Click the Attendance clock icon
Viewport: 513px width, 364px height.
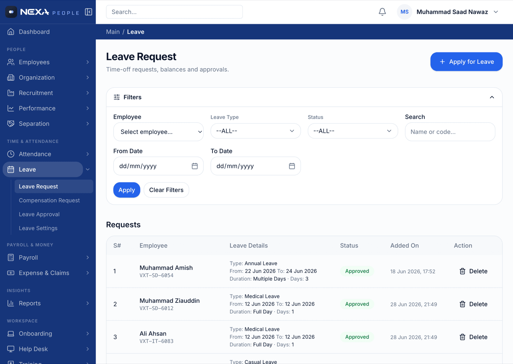click(x=11, y=154)
